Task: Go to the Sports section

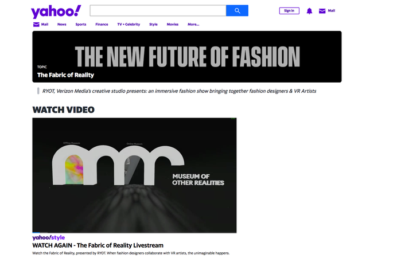Action: click(81, 25)
